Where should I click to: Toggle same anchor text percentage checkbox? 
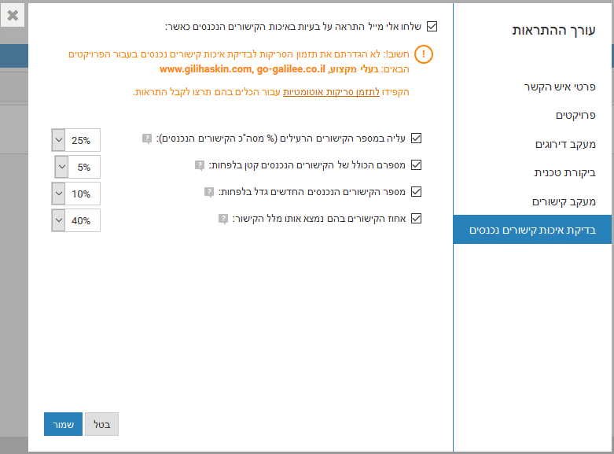click(x=416, y=218)
